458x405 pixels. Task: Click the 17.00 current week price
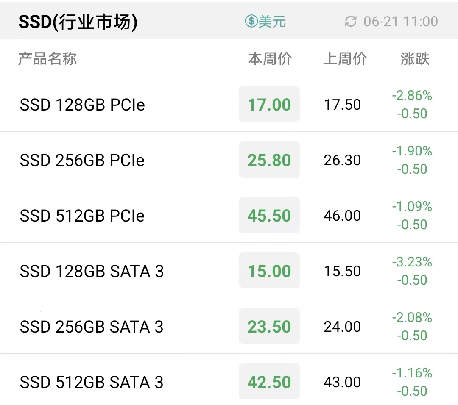pos(269,104)
